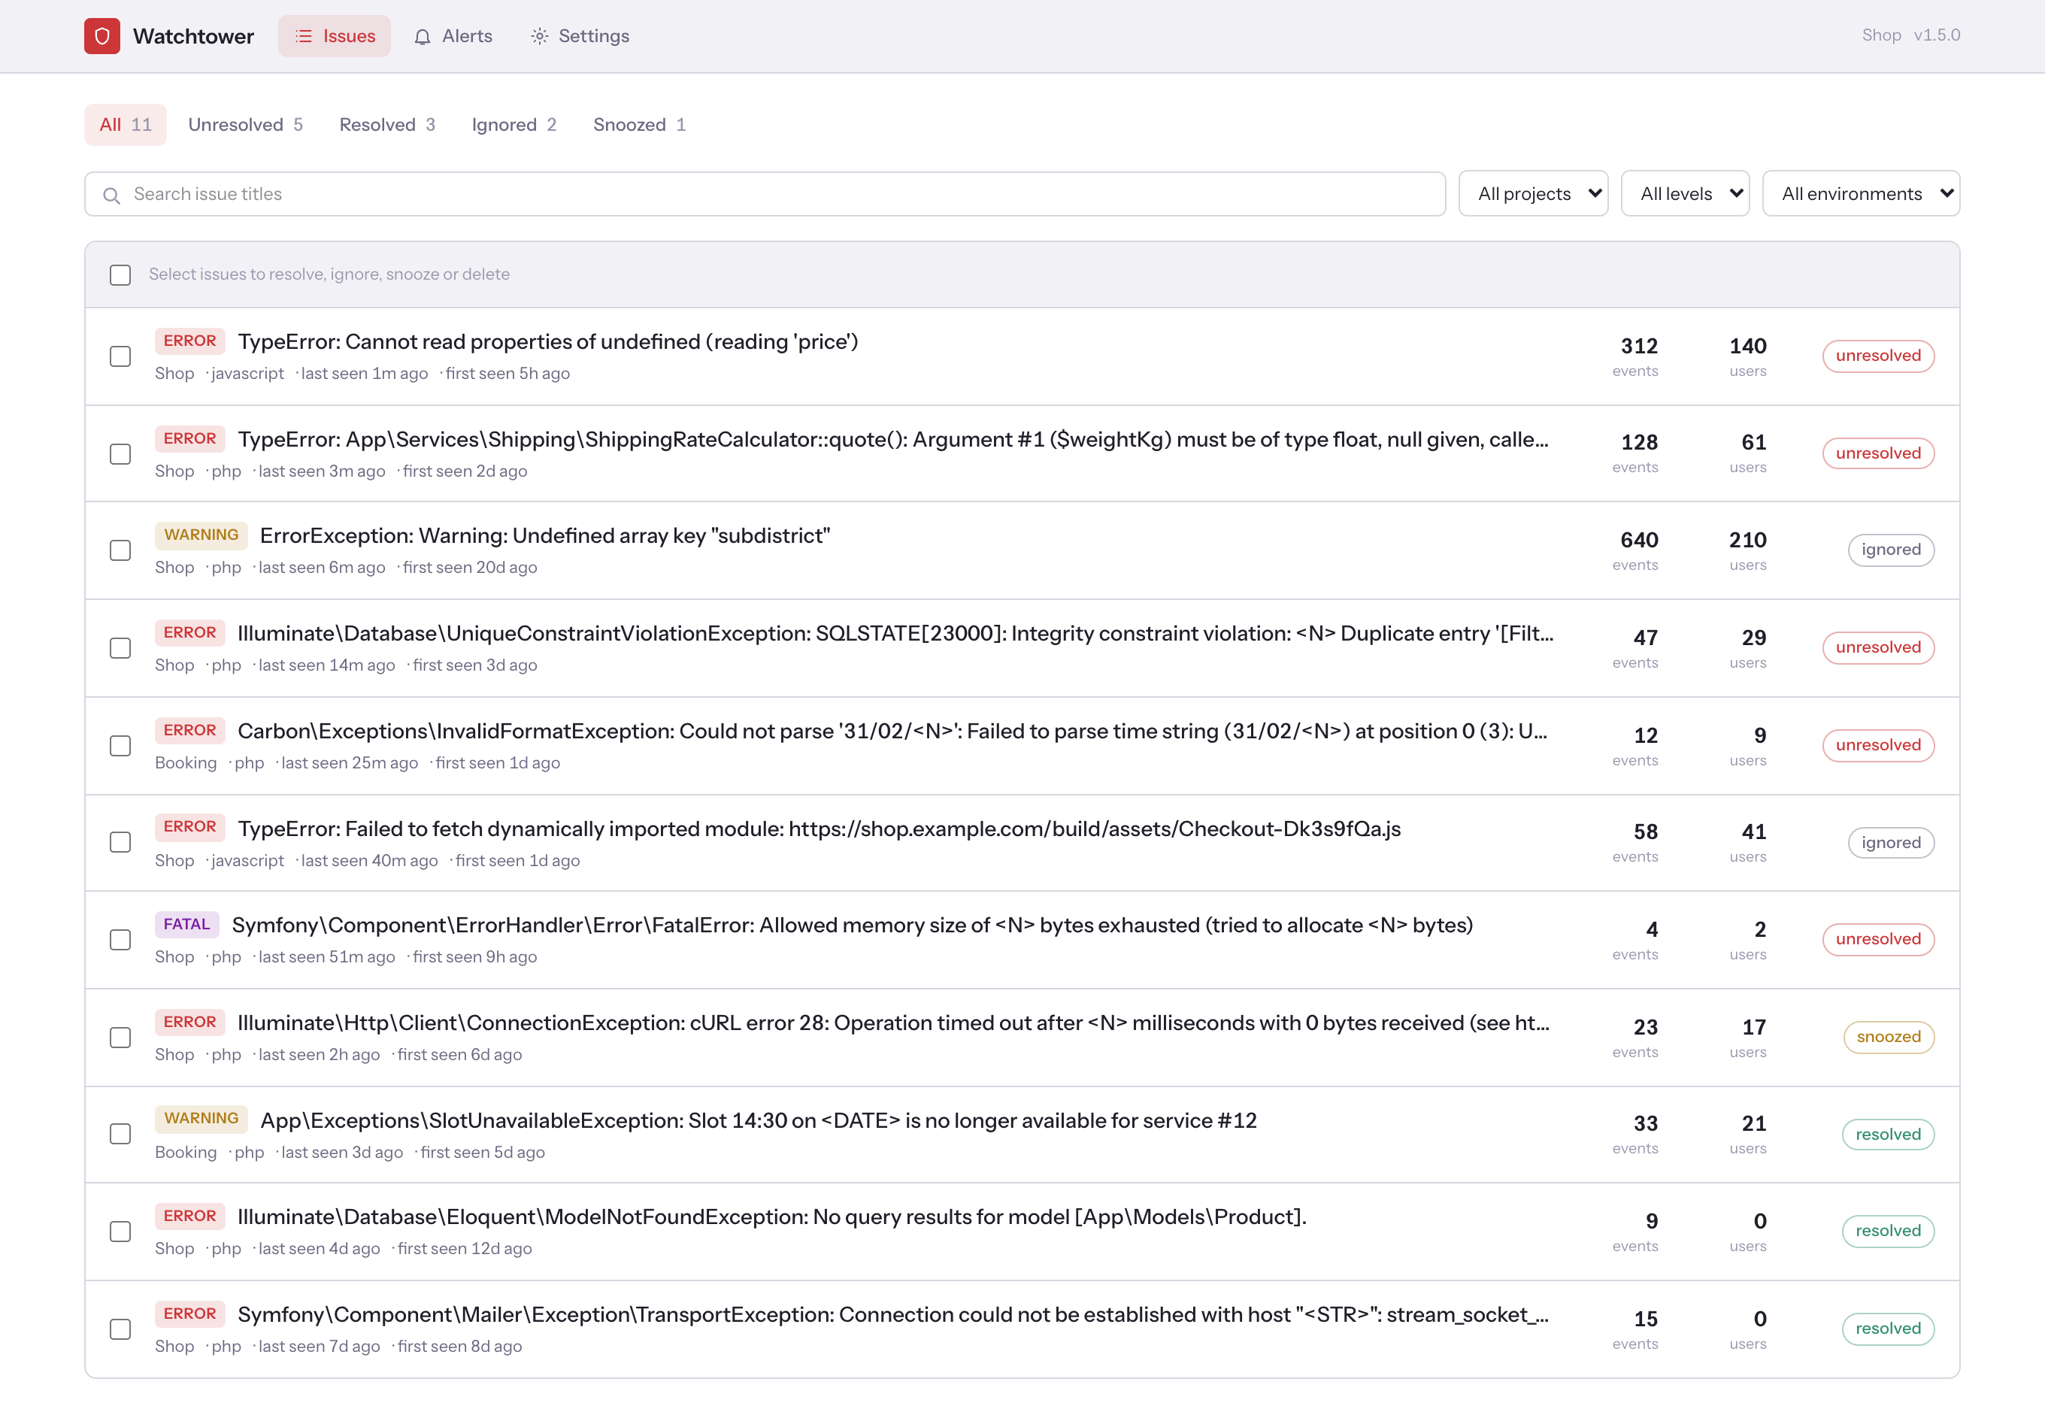Click the gear icon next to Settings
Screen dimensions: 2045x1409
tap(539, 36)
